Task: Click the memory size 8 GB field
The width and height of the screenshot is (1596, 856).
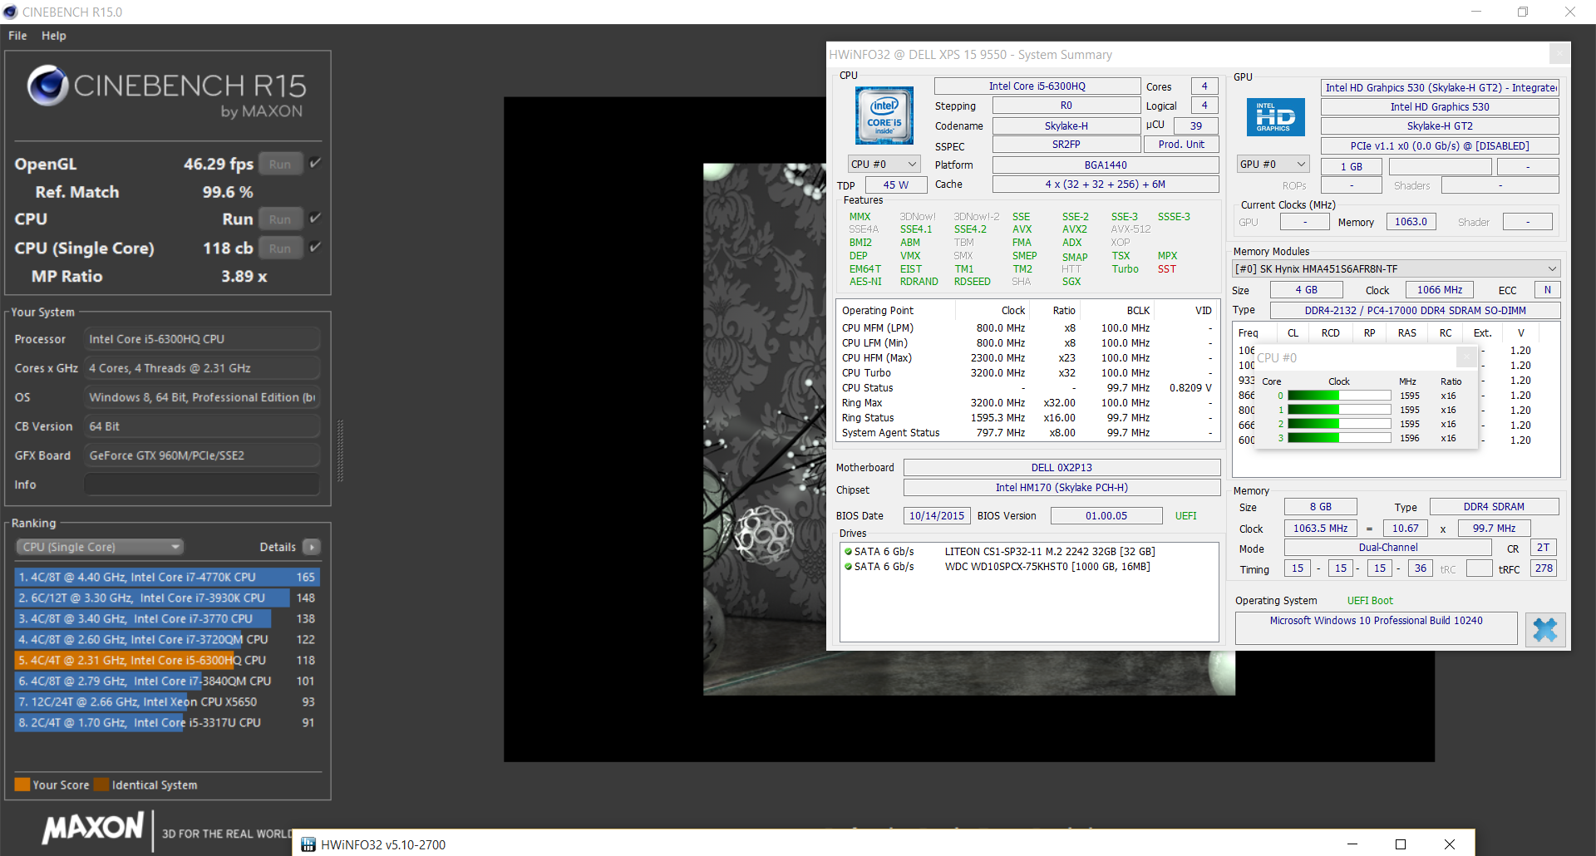Action: 1321,507
